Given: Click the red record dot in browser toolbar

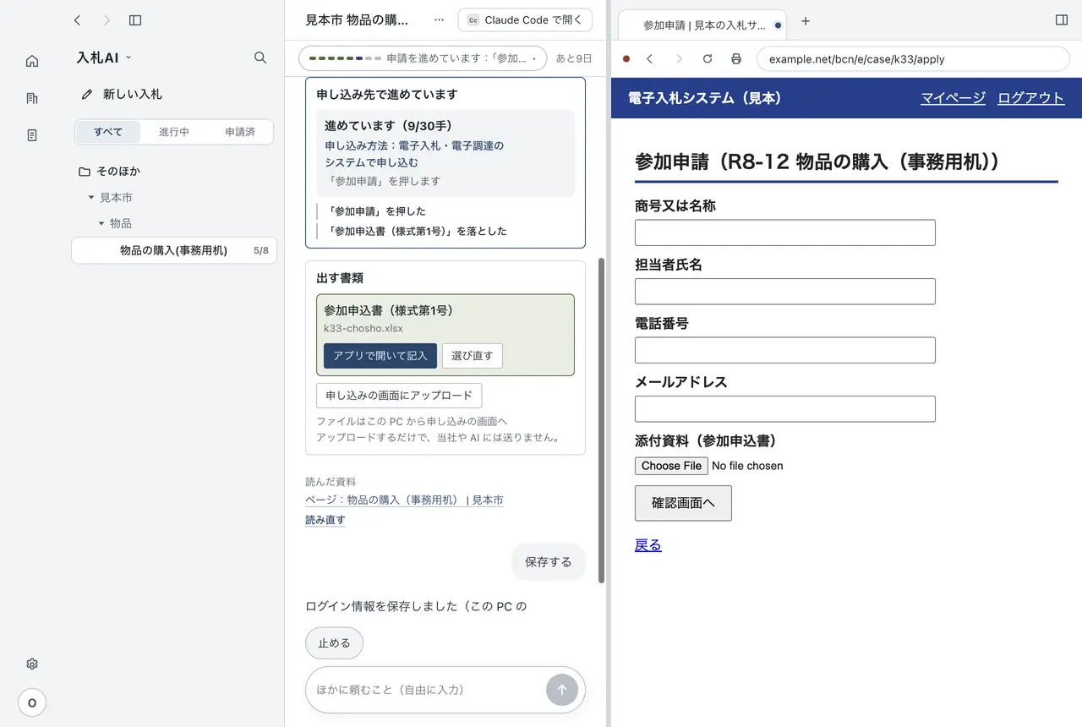Looking at the screenshot, I should 626,59.
